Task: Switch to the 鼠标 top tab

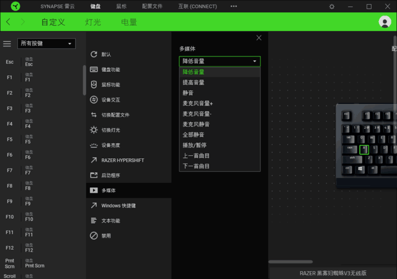Action: [122, 6]
